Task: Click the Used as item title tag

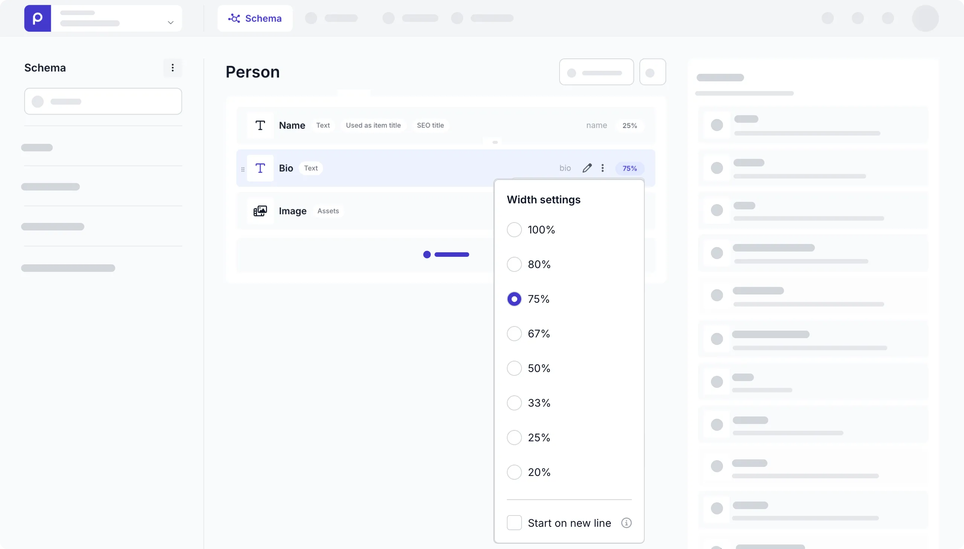Action: click(373, 125)
